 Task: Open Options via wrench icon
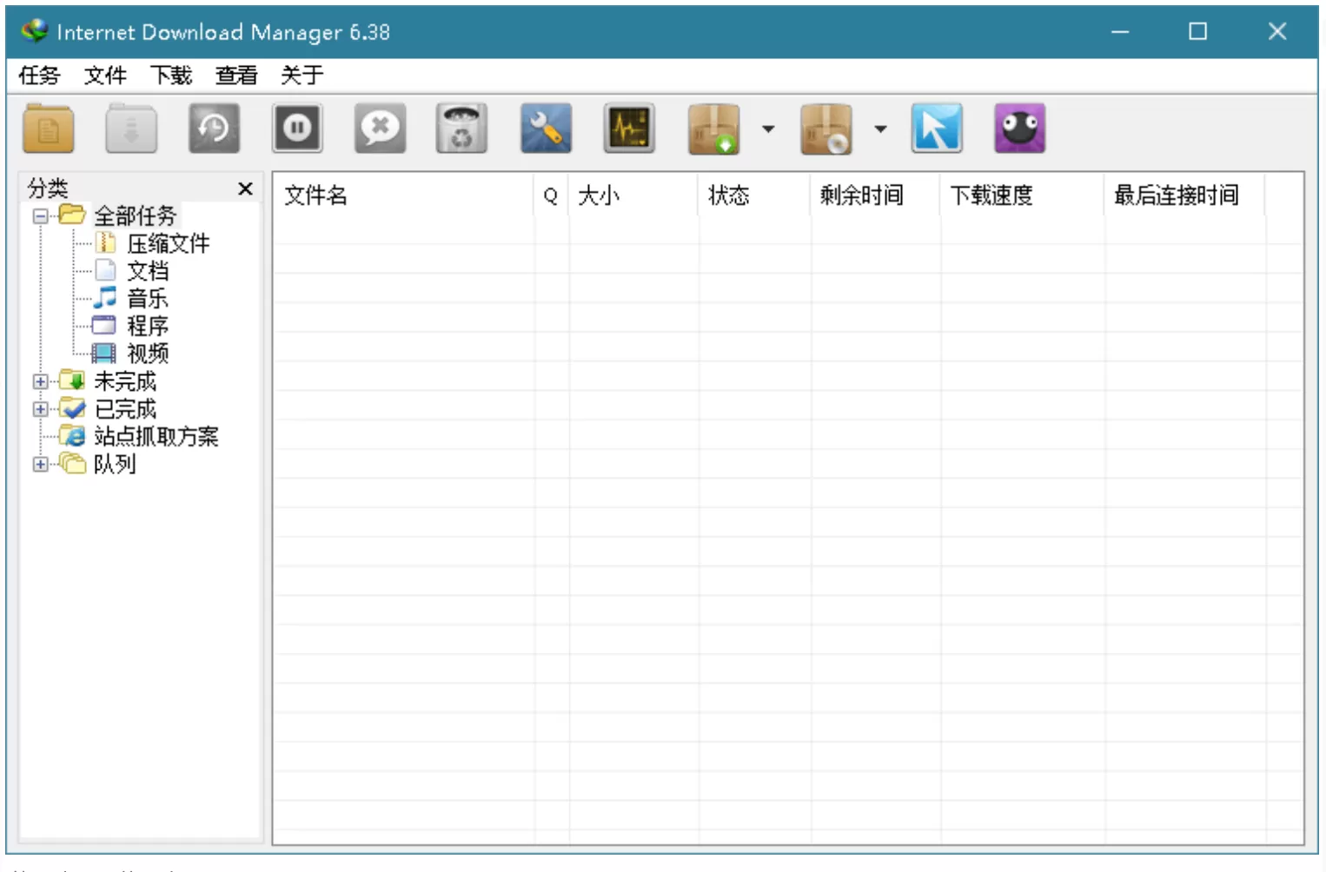(x=546, y=129)
